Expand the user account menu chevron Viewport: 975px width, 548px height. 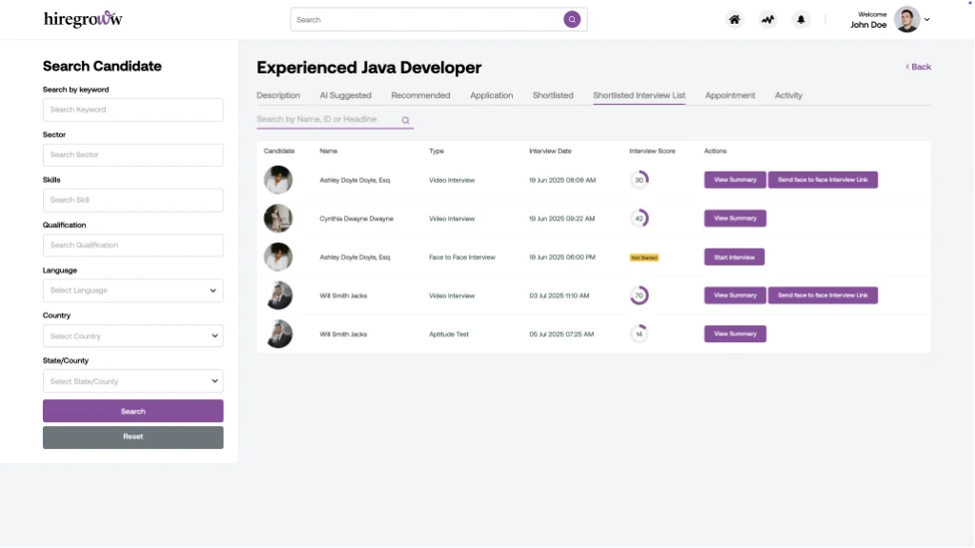pyautogui.click(x=927, y=20)
